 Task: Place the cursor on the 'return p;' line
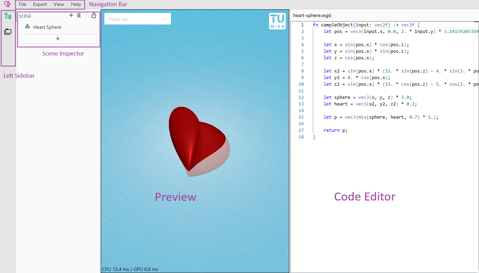click(x=335, y=130)
